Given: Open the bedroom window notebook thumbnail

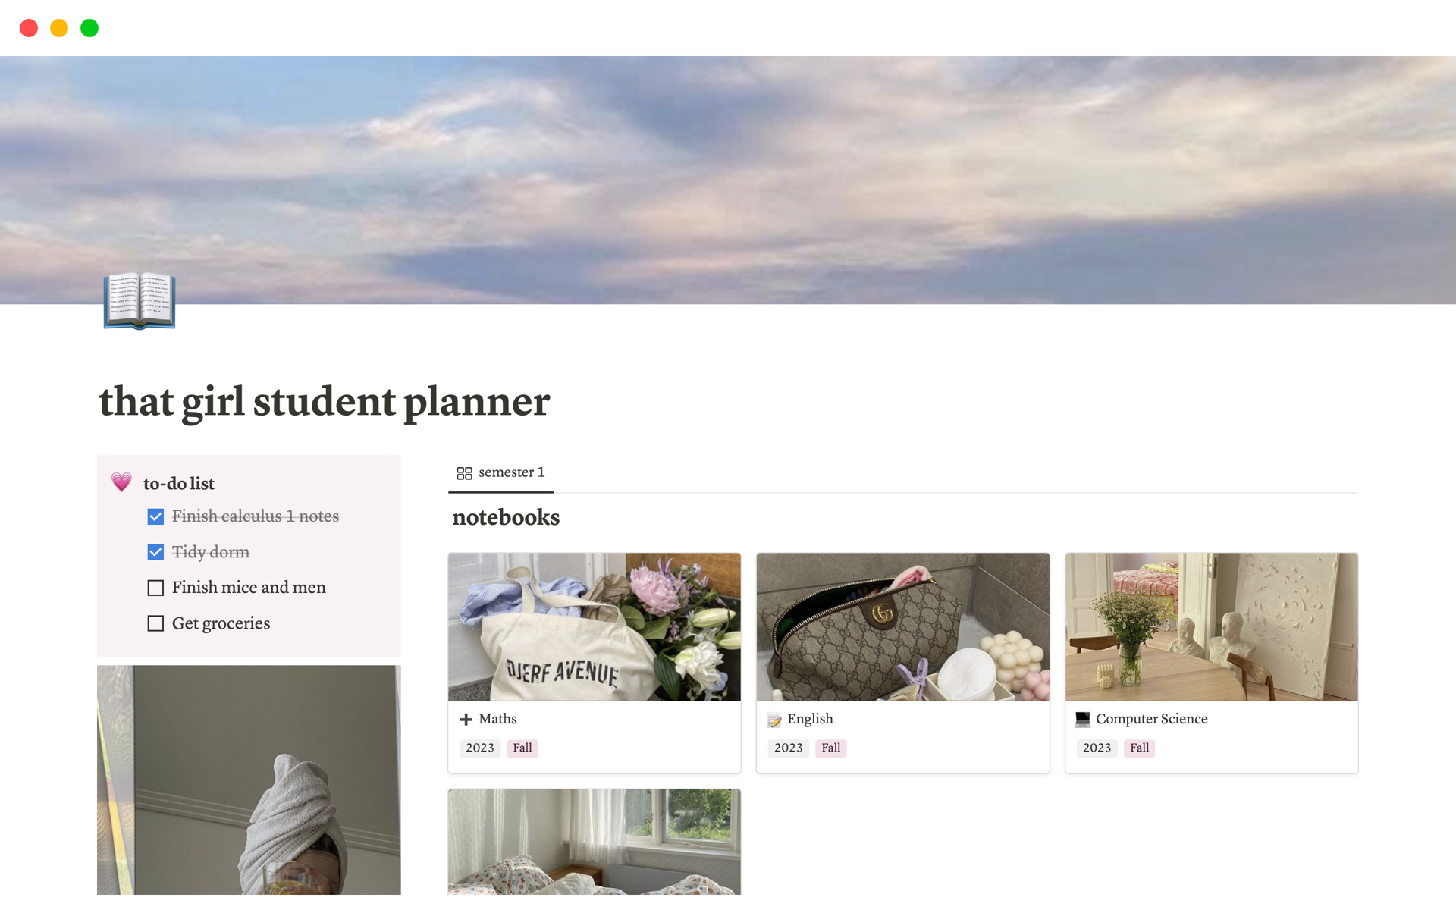Looking at the screenshot, I should (x=595, y=842).
